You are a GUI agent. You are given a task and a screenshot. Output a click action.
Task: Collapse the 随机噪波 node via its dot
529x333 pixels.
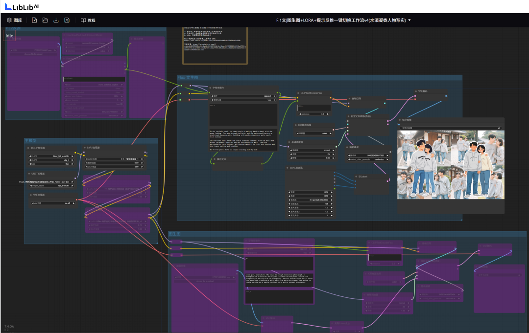pos(347,147)
